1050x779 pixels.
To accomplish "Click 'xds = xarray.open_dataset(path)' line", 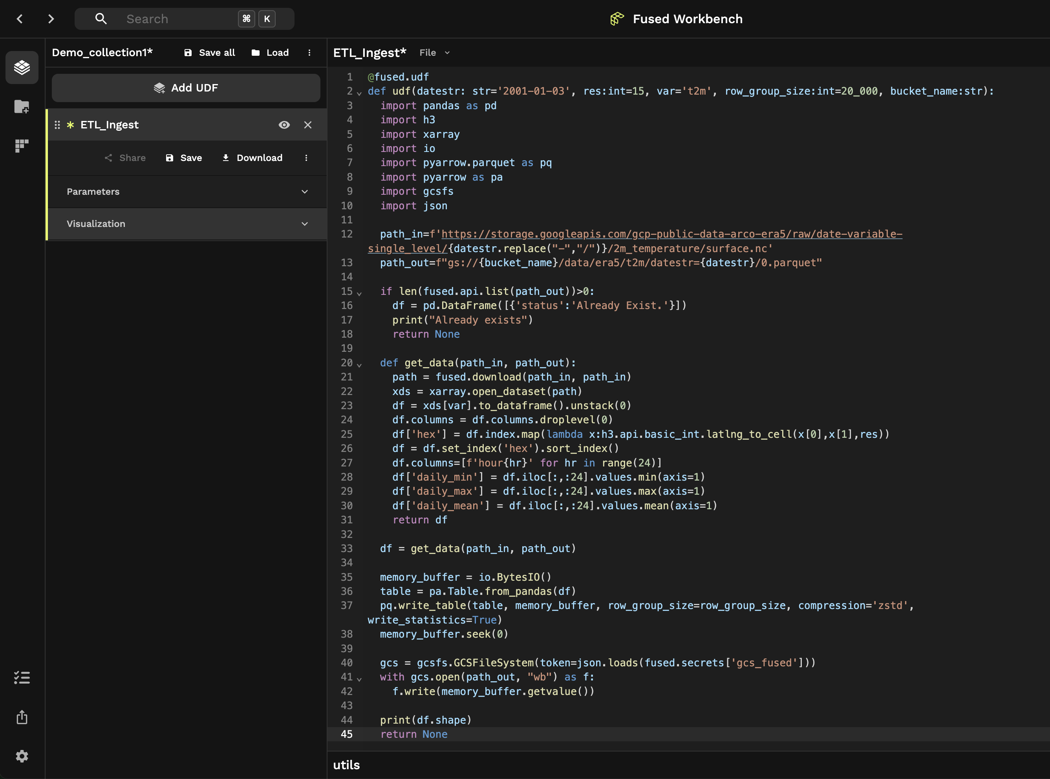I will [x=487, y=391].
